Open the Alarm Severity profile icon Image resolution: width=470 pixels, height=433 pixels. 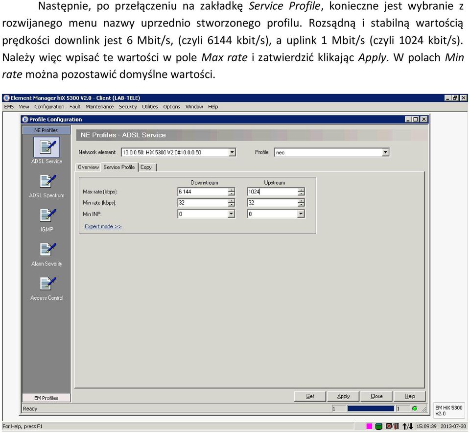coord(47,250)
